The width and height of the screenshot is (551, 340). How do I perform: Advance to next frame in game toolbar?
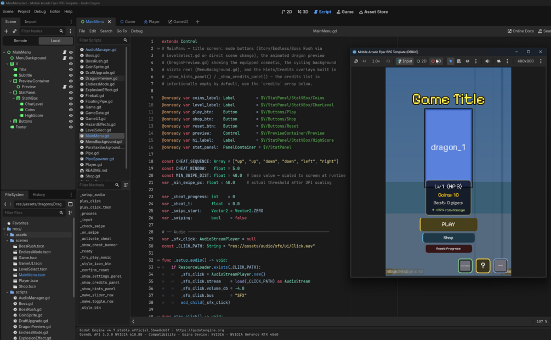[x=365, y=61]
